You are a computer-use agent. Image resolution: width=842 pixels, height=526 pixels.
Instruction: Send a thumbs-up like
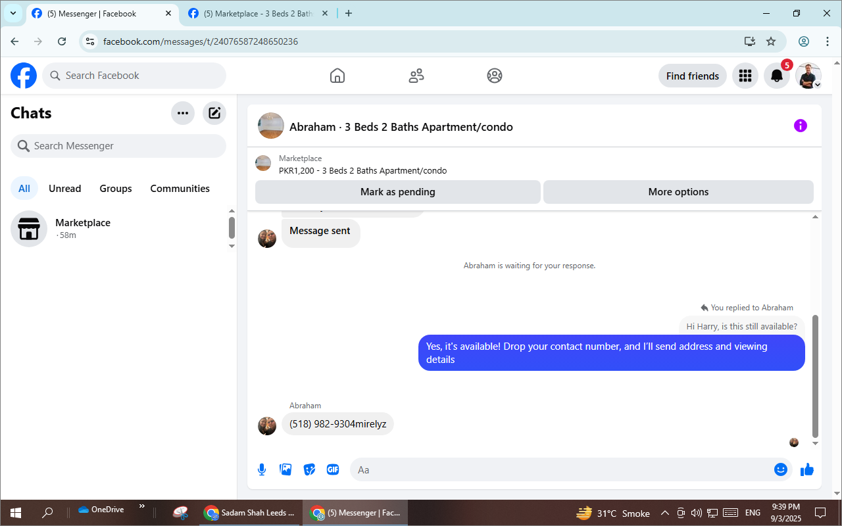click(807, 469)
